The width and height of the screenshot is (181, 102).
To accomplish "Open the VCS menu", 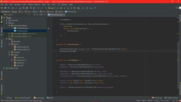I will click(x=59, y=5).
